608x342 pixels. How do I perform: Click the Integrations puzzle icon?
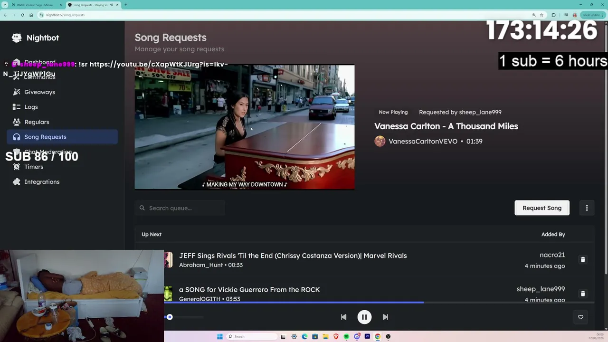click(17, 182)
